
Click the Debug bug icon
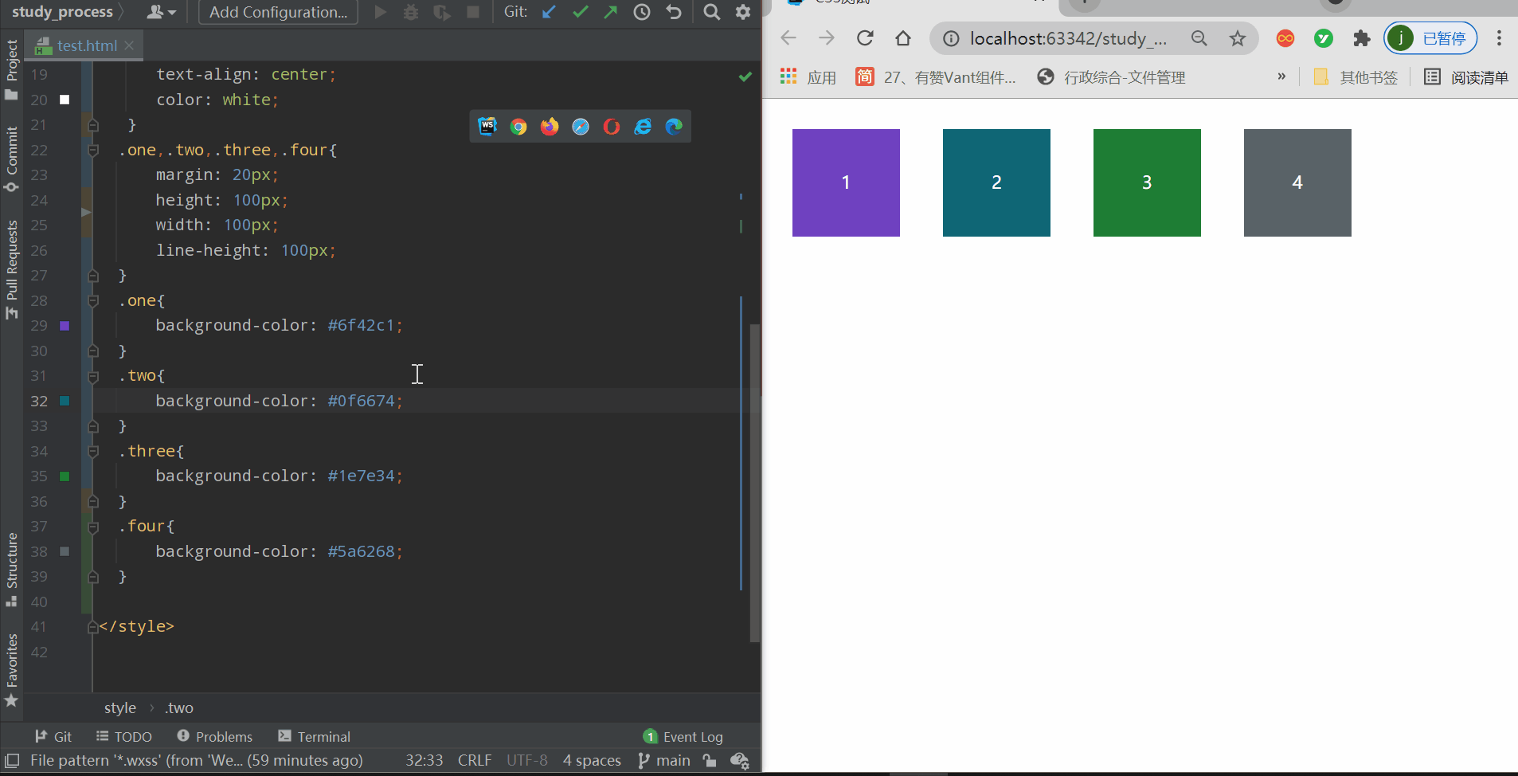coord(411,12)
